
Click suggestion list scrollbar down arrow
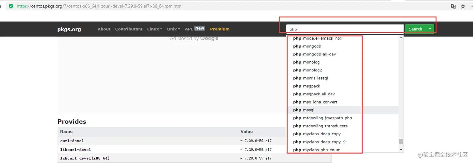[x=401, y=150]
